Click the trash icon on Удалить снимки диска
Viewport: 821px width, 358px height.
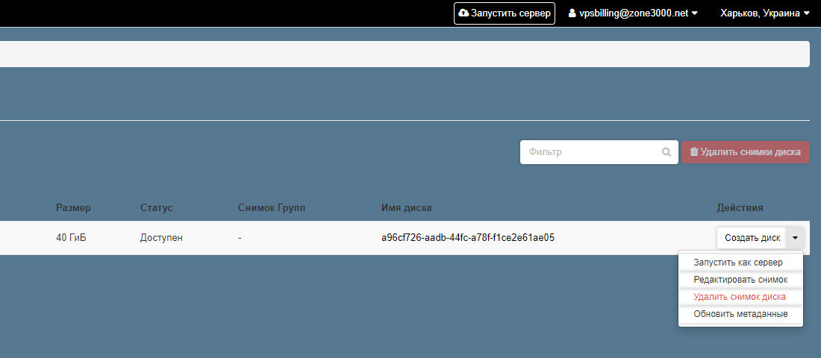[694, 152]
